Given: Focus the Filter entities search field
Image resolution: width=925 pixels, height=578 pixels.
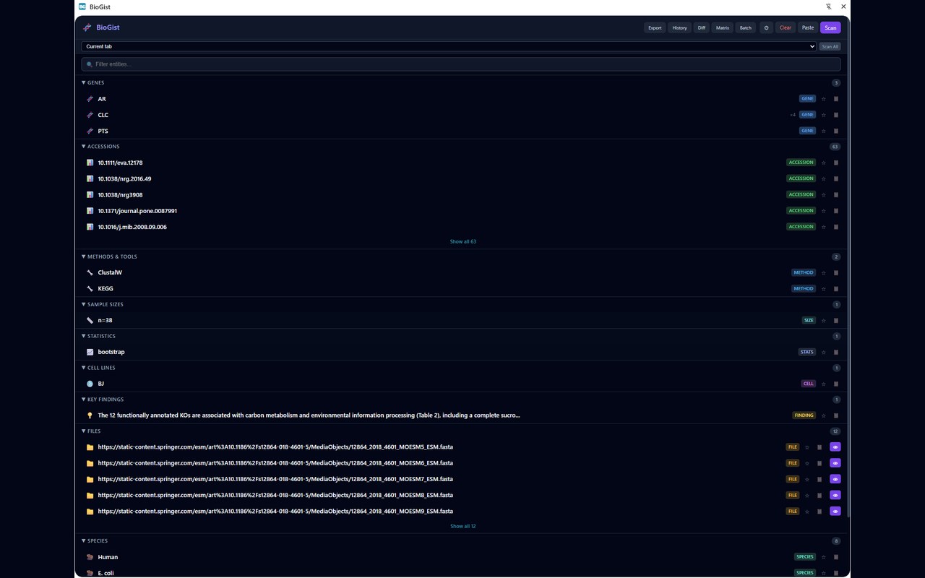Looking at the screenshot, I should point(461,64).
